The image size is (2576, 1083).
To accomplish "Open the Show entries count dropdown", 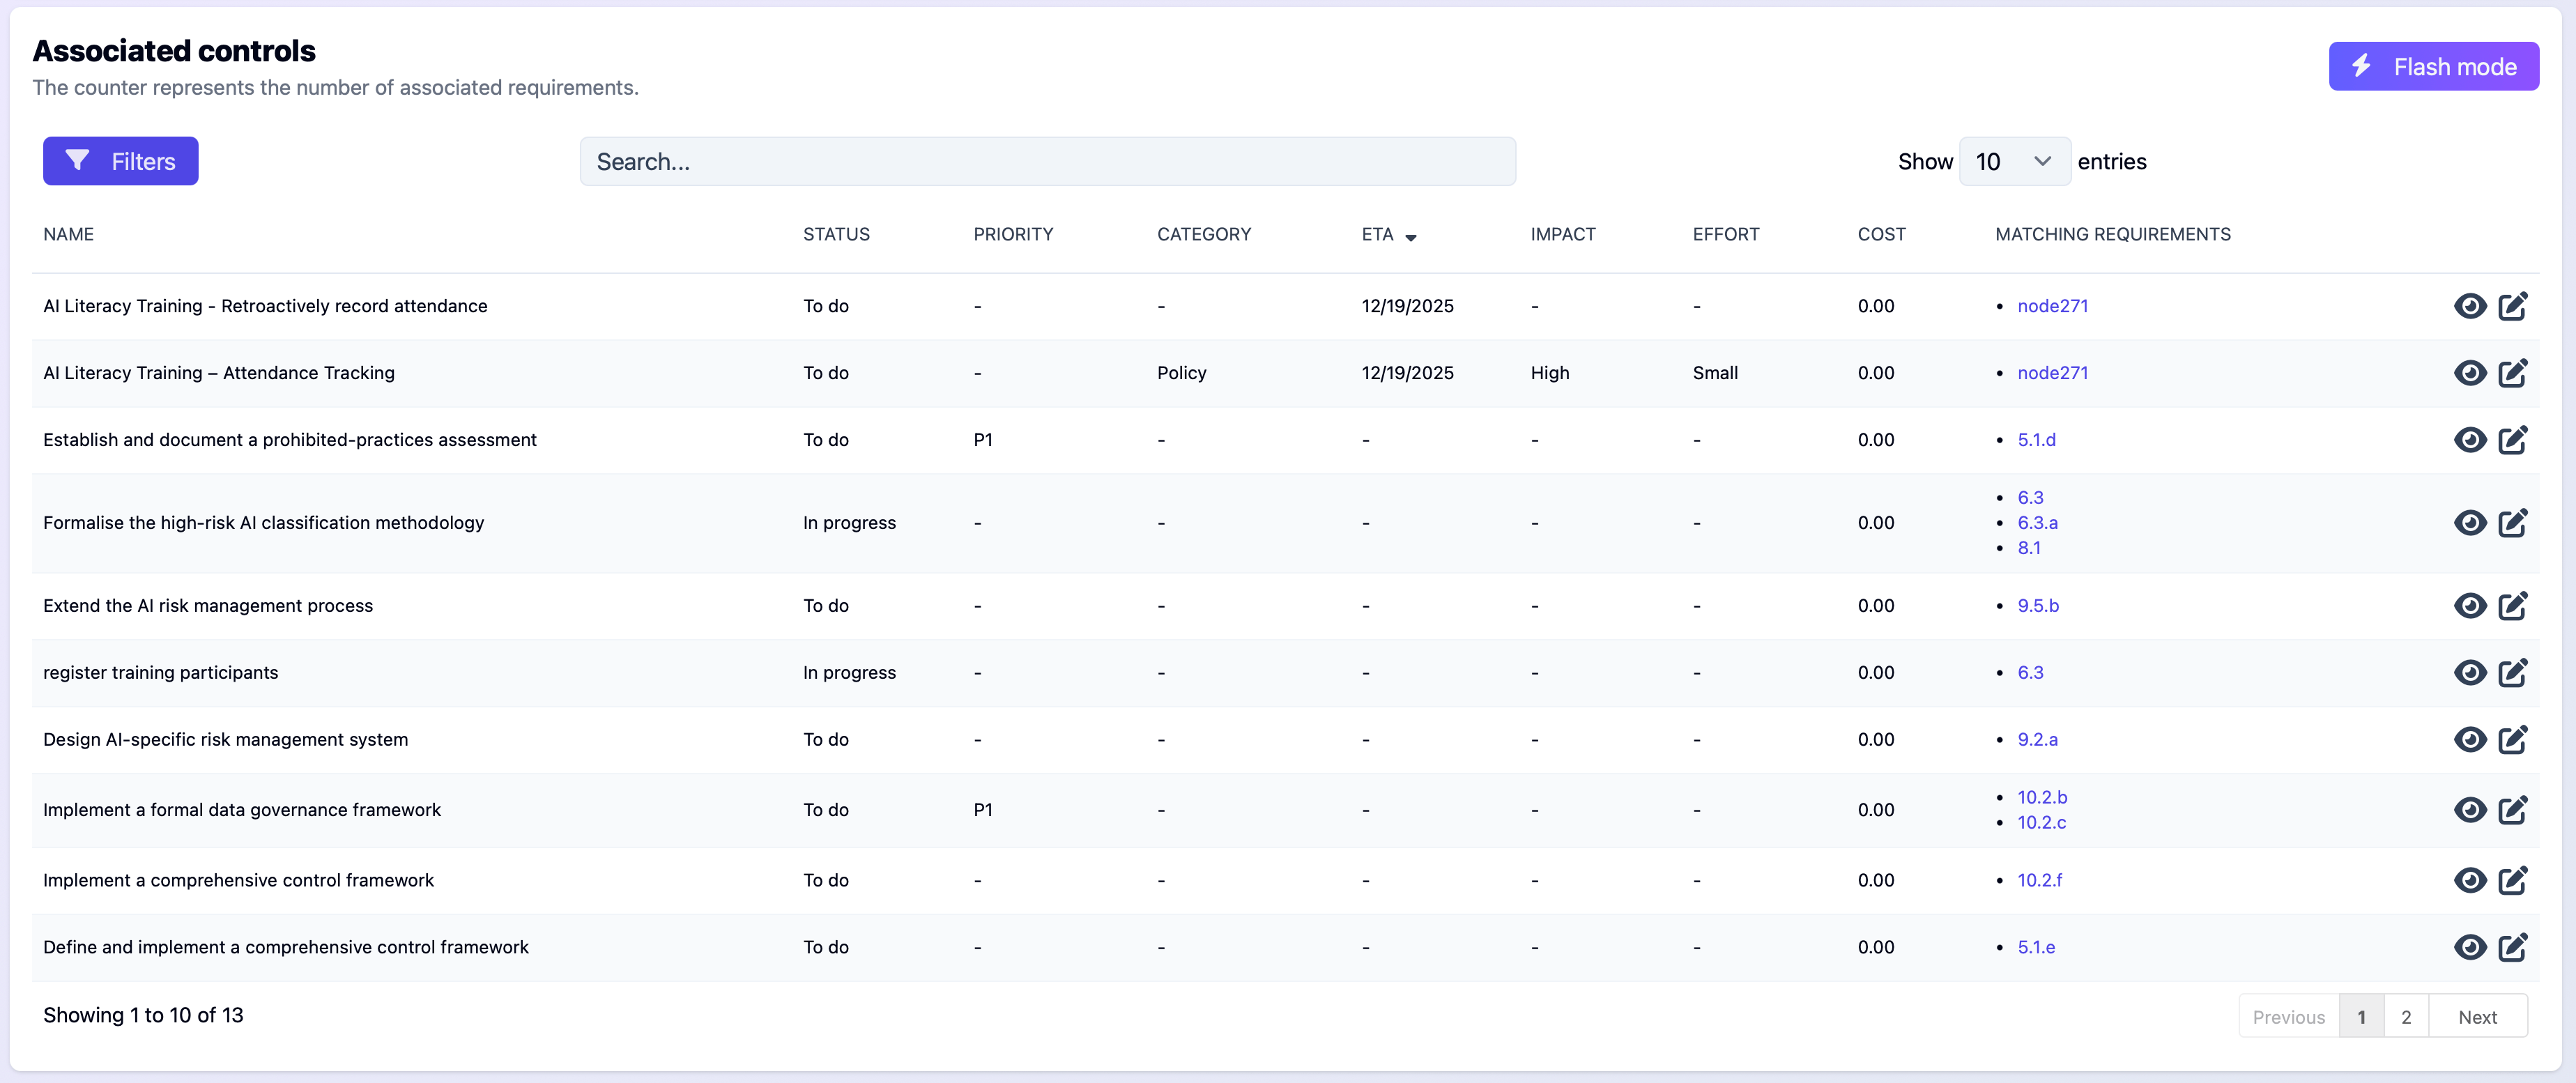I will [2013, 162].
